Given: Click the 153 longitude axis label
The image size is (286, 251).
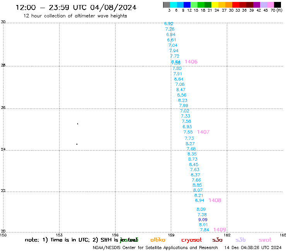Looking at the screenshot, I should (59, 235).
